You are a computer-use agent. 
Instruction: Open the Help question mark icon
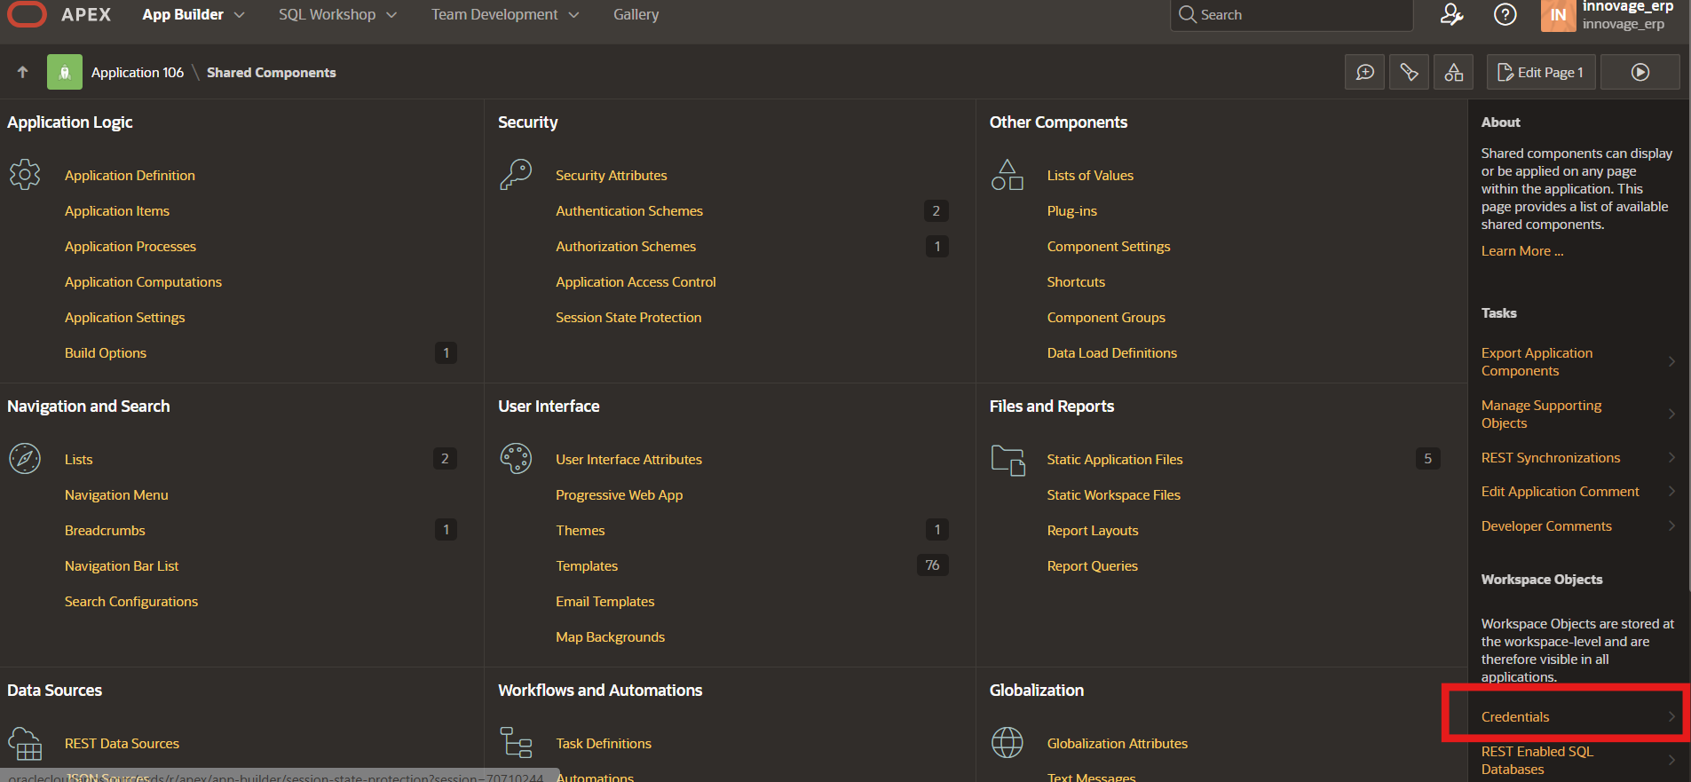1505,14
